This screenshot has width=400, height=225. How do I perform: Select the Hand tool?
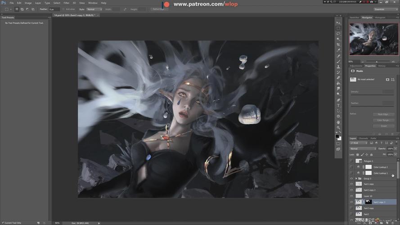pos(338,122)
